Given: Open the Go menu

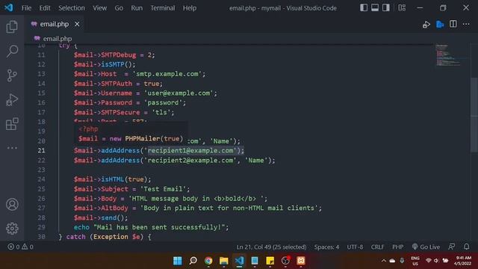Looking at the screenshot, I should 119,8.
